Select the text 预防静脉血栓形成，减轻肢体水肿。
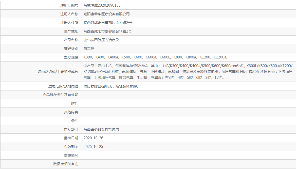The height and width of the screenshot is (169, 297). 112,86
